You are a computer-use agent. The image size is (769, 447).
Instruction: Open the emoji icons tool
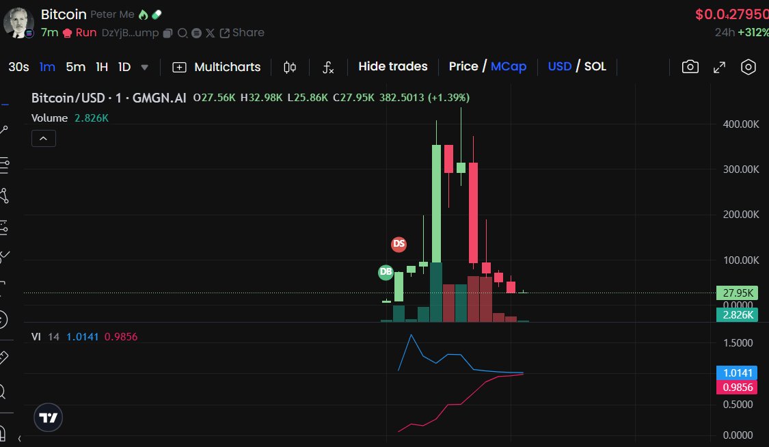pyautogui.click(x=3, y=320)
